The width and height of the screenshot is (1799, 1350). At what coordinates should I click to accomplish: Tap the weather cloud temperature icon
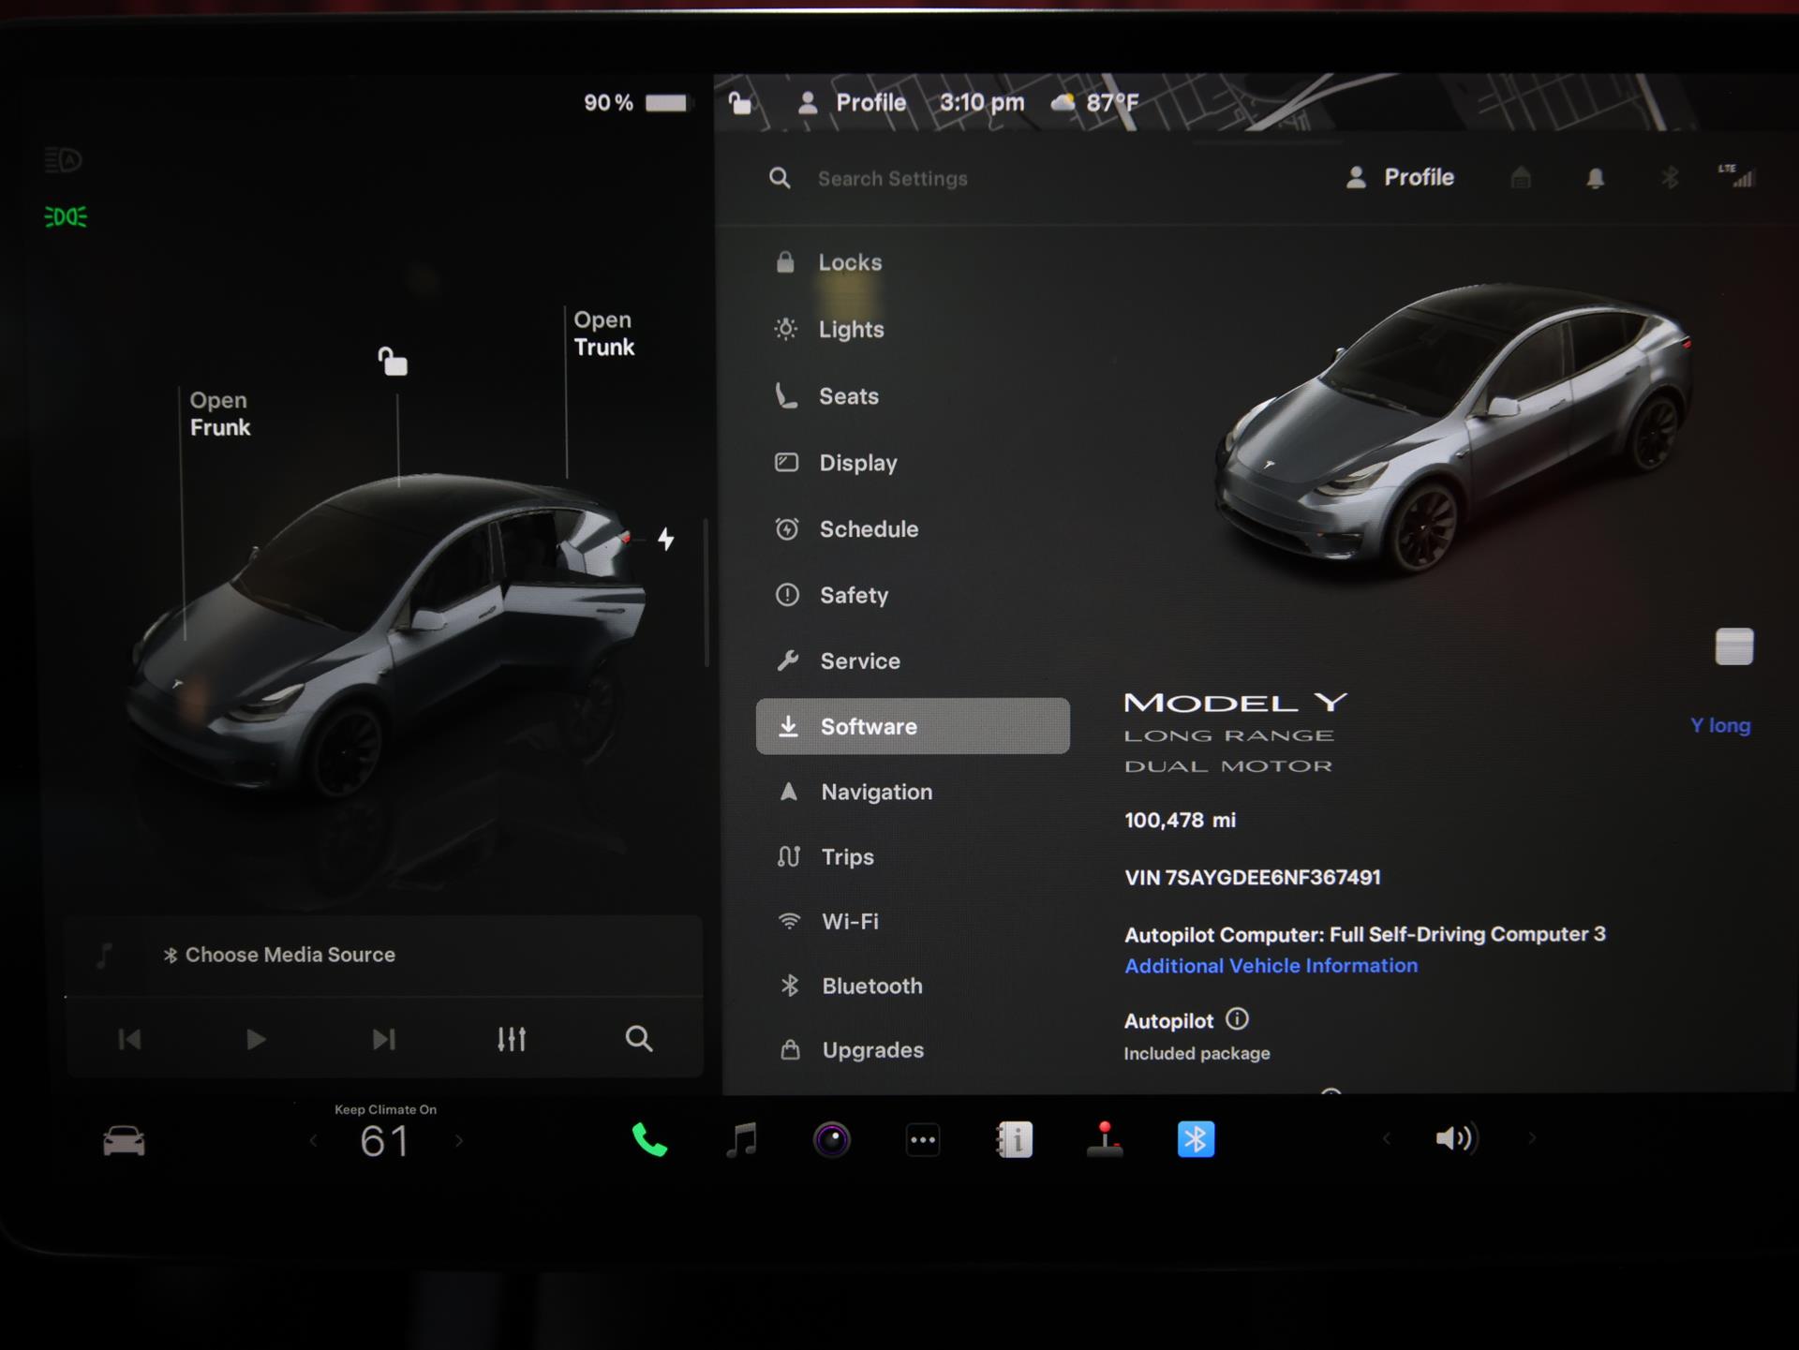pyautogui.click(x=1094, y=102)
